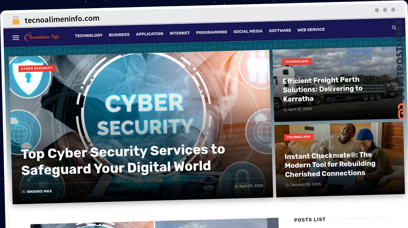
Task: Click the Cyber Security category tag
Action: [37, 68]
